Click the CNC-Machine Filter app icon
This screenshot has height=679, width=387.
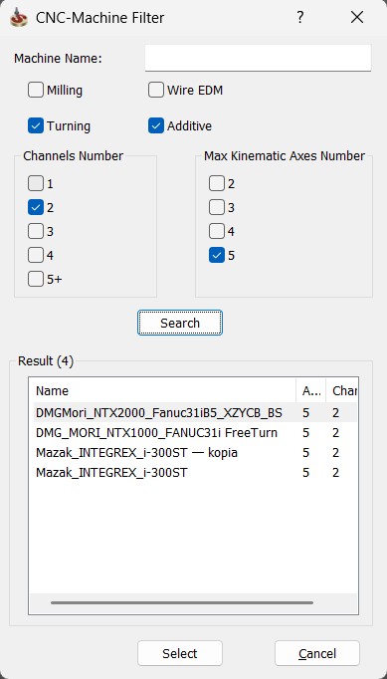click(x=18, y=18)
